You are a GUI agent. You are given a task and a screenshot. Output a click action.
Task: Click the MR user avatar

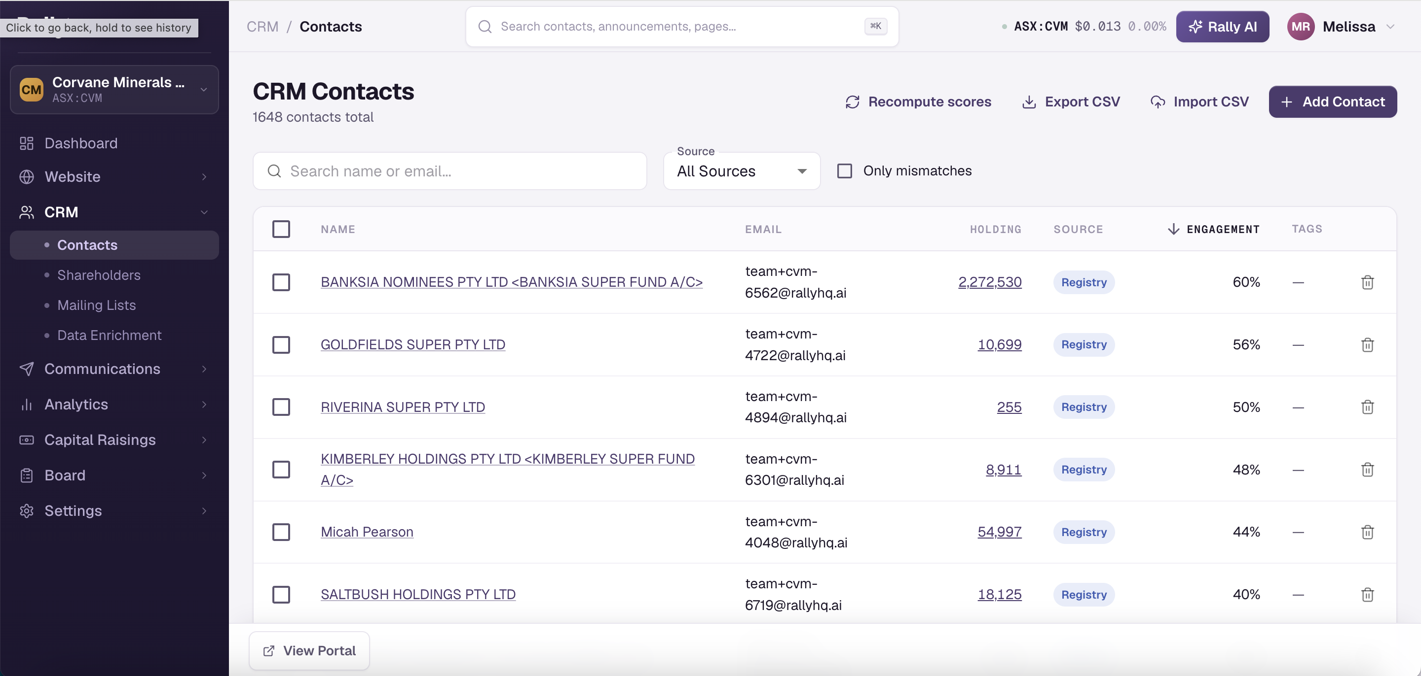[x=1300, y=27]
